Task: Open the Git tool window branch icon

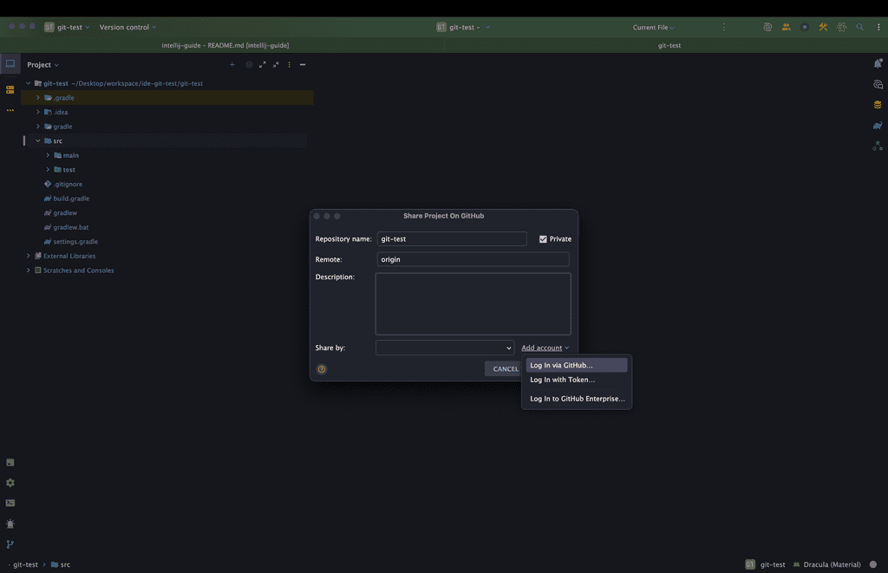Action: [x=10, y=544]
